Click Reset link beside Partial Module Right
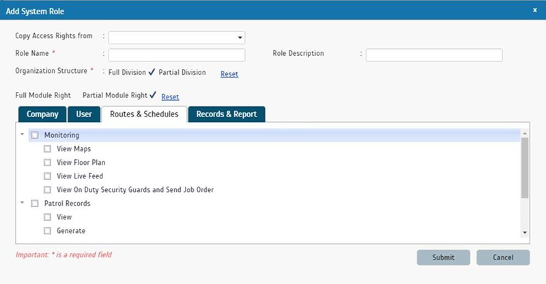 tap(170, 97)
